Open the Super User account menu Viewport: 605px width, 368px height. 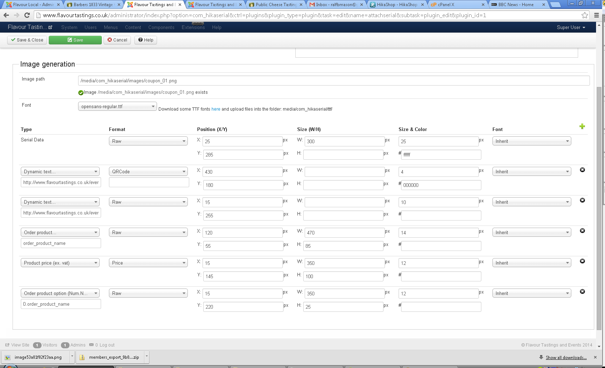click(571, 27)
